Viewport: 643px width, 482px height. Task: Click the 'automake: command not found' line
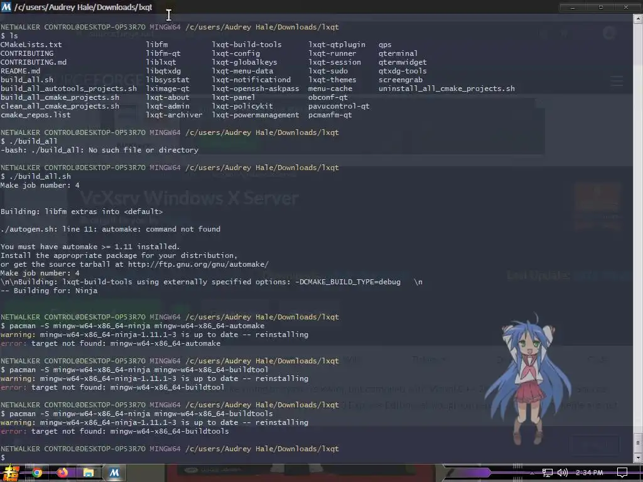111,229
